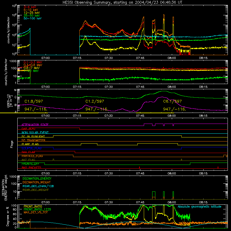Viewport: 231px width, 231px height.
Task: Click the 07:15 tick below the GOES panel
Action: coord(77,116)
